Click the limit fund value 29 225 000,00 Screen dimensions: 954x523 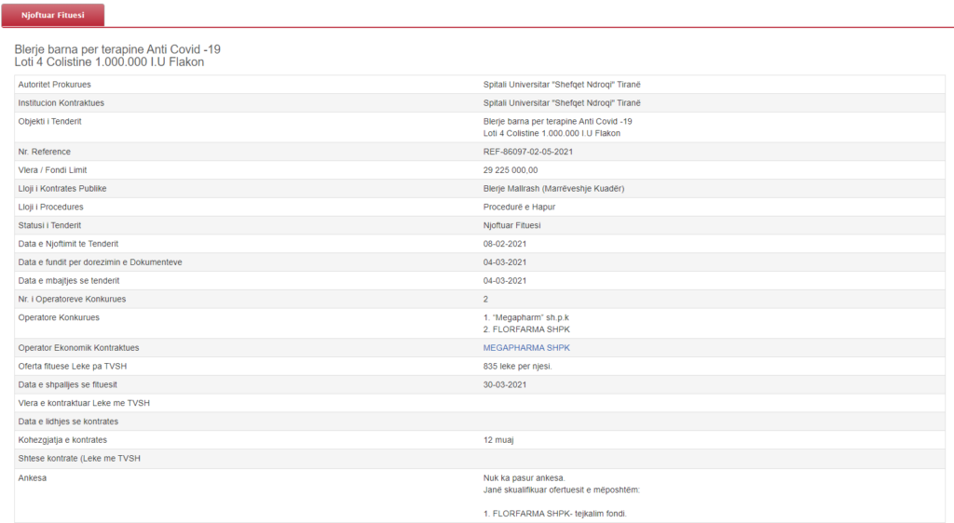[x=510, y=169]
